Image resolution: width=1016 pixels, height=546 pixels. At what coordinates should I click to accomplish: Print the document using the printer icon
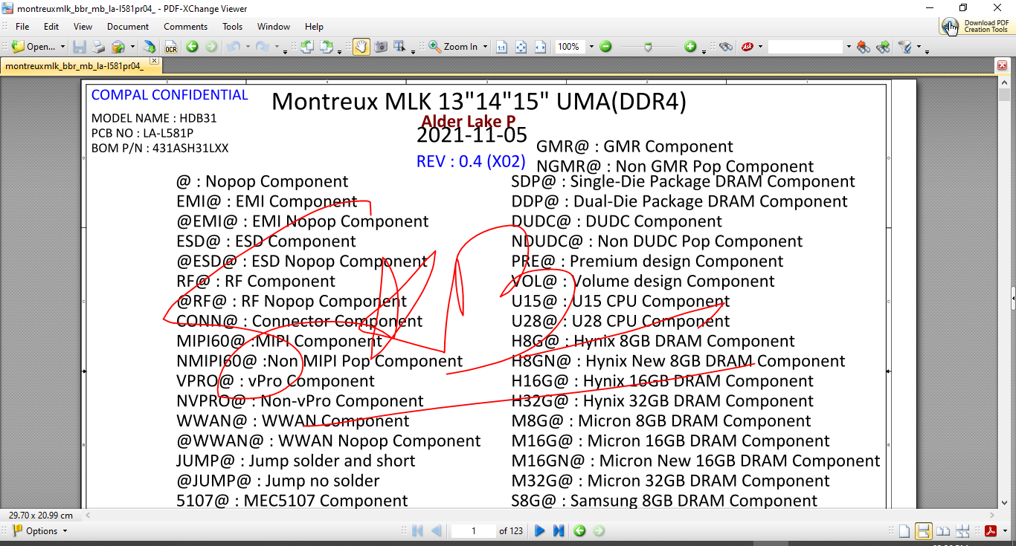[x=98, y=47]
